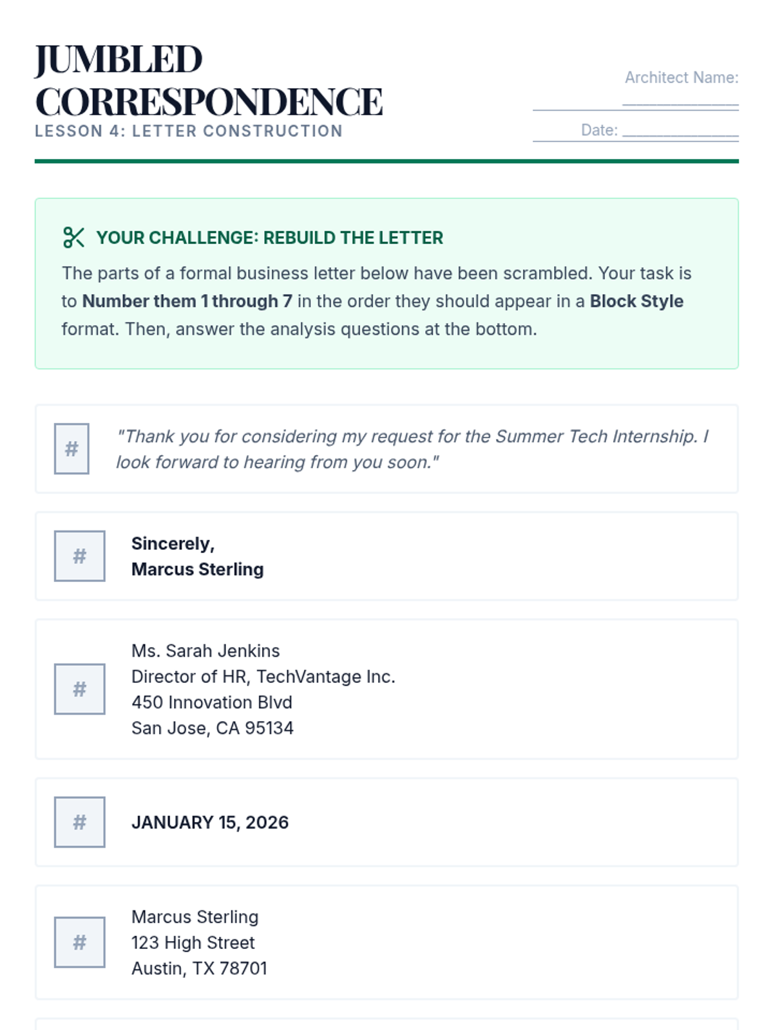
Task: Click the number box next to Sincerely
Action: [x=79, y=556]
